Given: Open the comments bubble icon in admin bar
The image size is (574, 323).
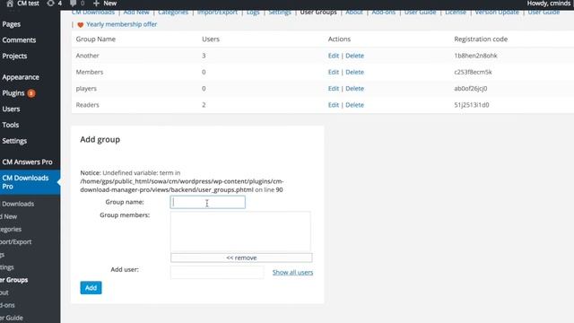Looking at the screenshot, I should tap(74, 4).
